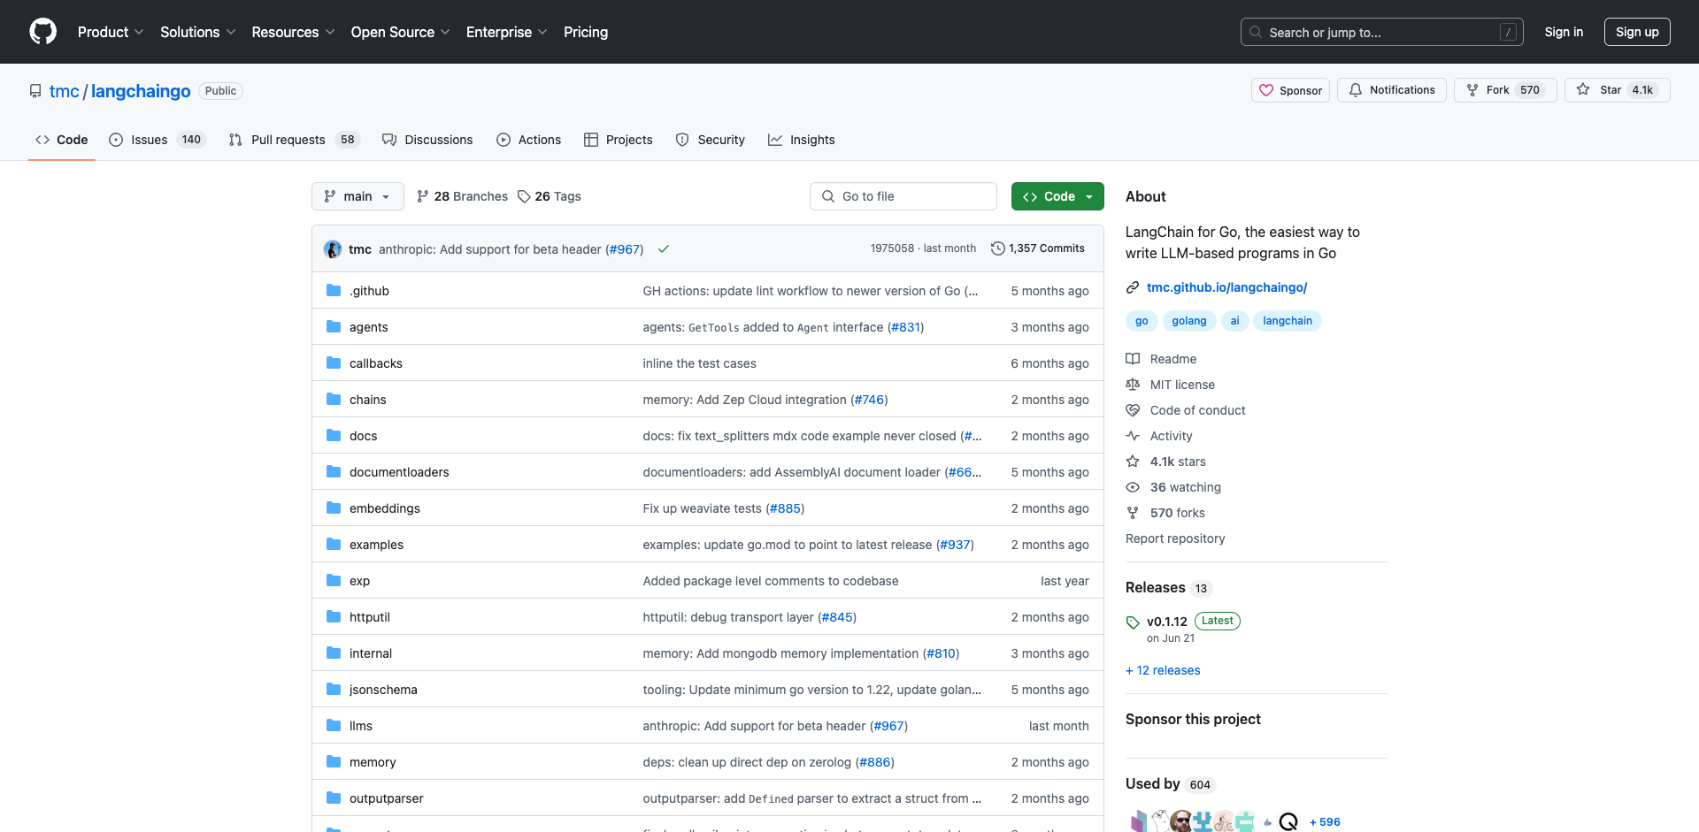Click the jsonschema folder icon
The width and height of the screenshot is (1699, 832).
pyautogui.click(x=334, y=689)
